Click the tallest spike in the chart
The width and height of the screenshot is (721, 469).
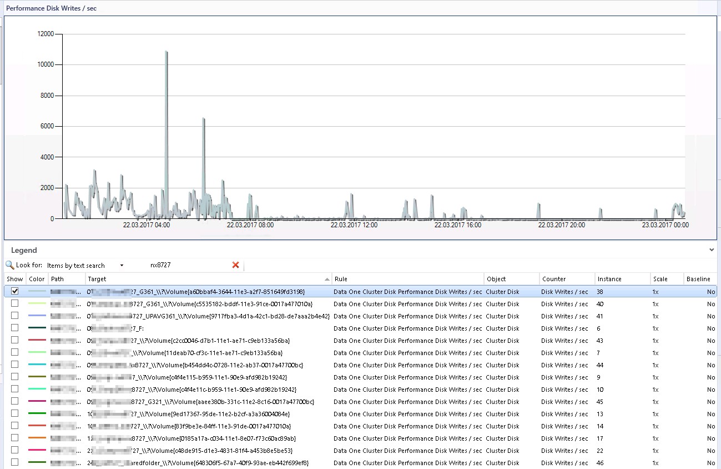click(x=166, y=53)
